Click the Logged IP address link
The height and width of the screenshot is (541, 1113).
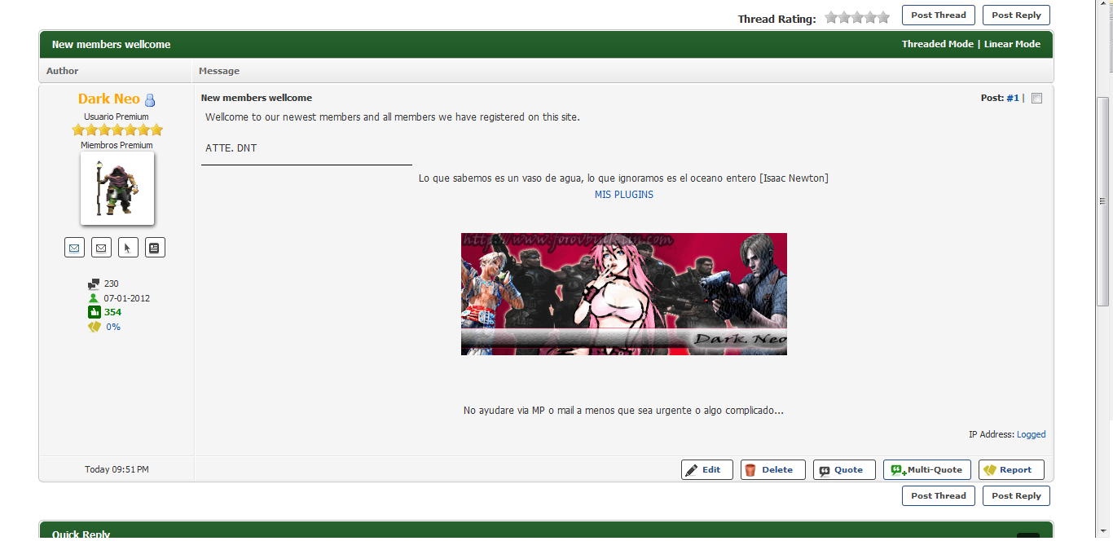(x=1031, y=434)
